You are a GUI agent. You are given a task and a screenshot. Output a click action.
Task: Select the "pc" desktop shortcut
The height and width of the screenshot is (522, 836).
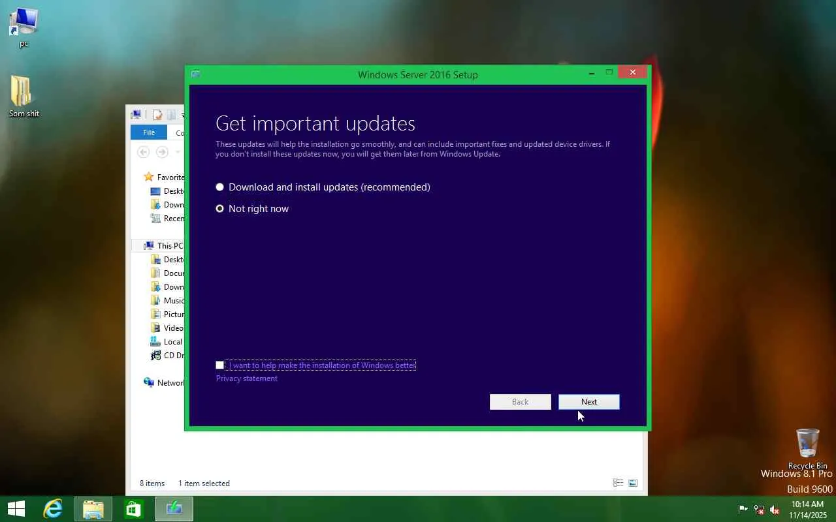[24, 28]
